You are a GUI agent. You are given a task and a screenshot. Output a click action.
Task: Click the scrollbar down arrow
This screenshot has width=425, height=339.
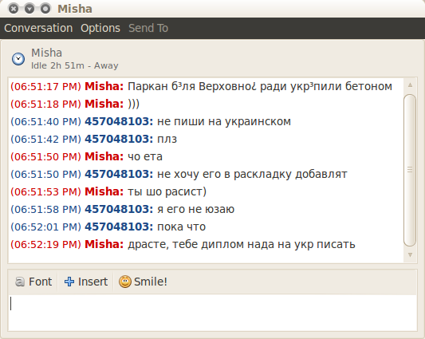[x=410, y=255]
